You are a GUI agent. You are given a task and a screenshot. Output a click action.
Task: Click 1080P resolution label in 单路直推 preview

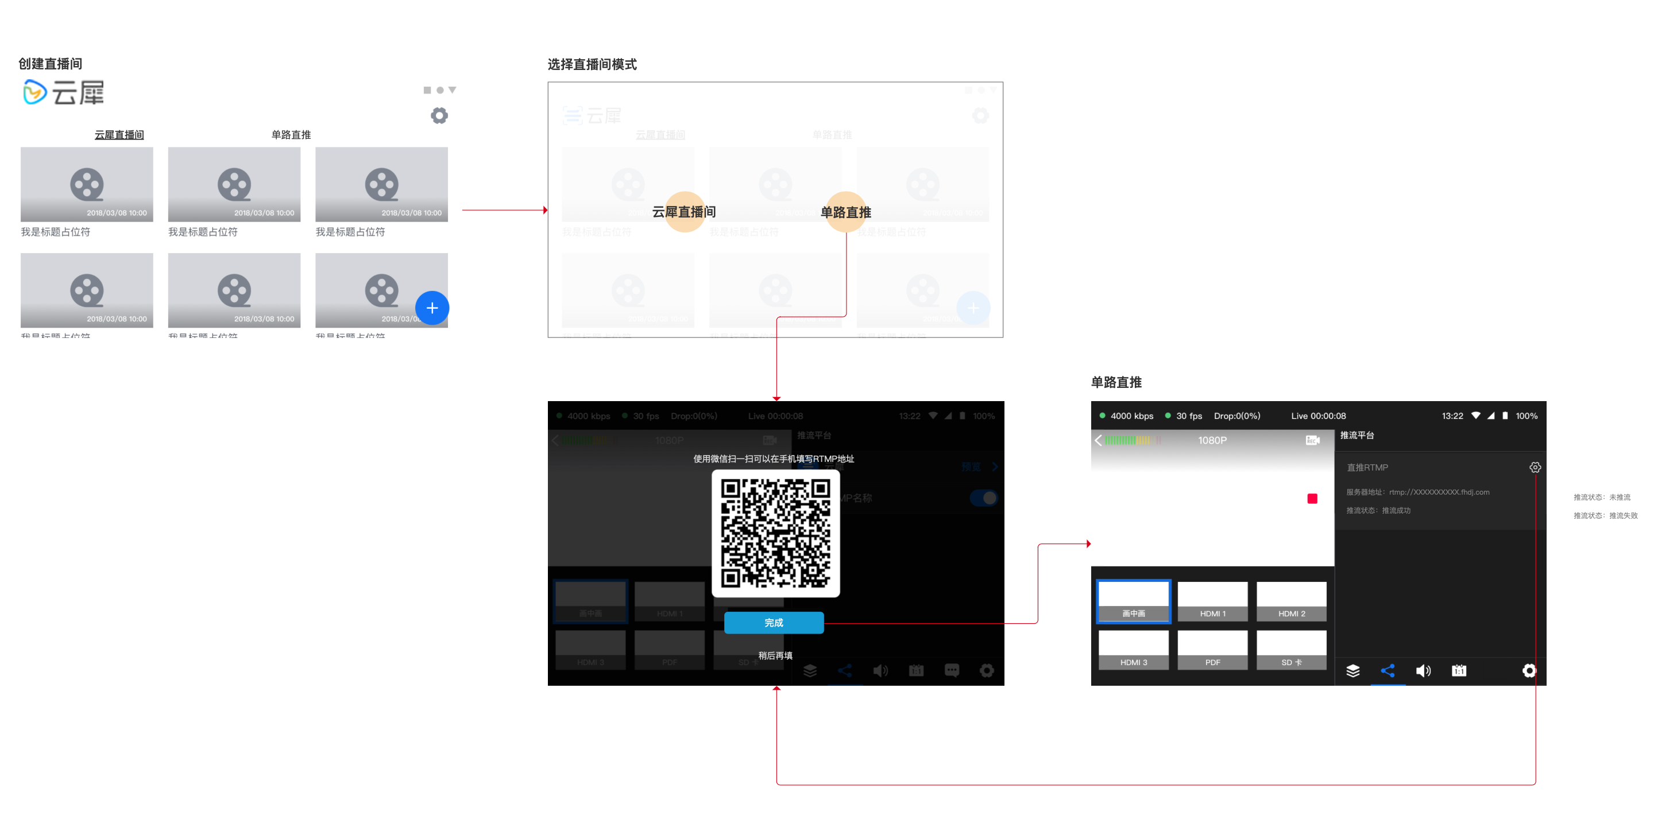click(x=1212, y=440)
